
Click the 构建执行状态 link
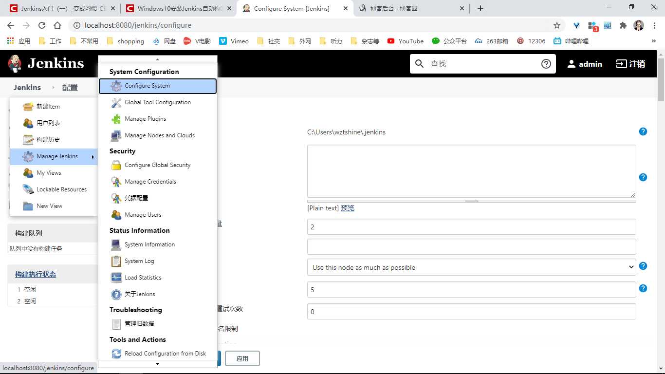tap(36, 274)
